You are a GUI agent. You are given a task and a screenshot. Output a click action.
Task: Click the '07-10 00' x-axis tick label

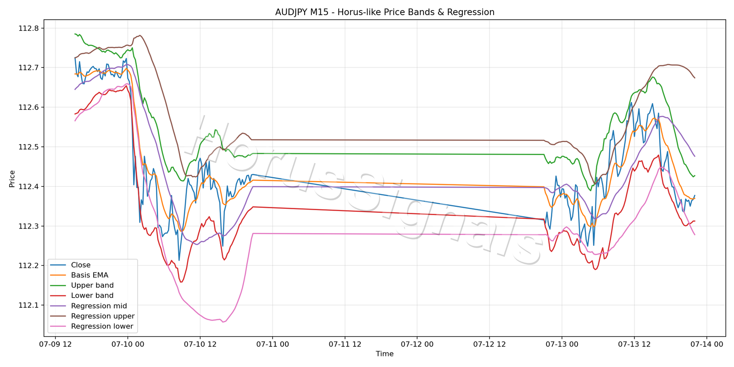coord(128,345)
